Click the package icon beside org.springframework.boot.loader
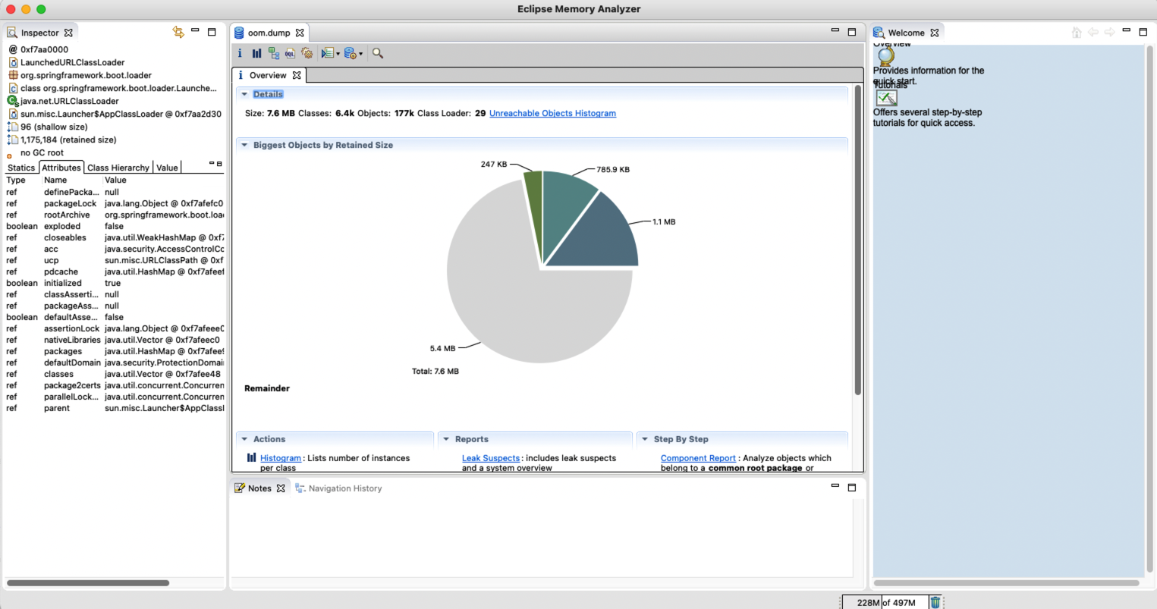The width and height of the screenshot is (1157, 609). (x=13, y=75)
